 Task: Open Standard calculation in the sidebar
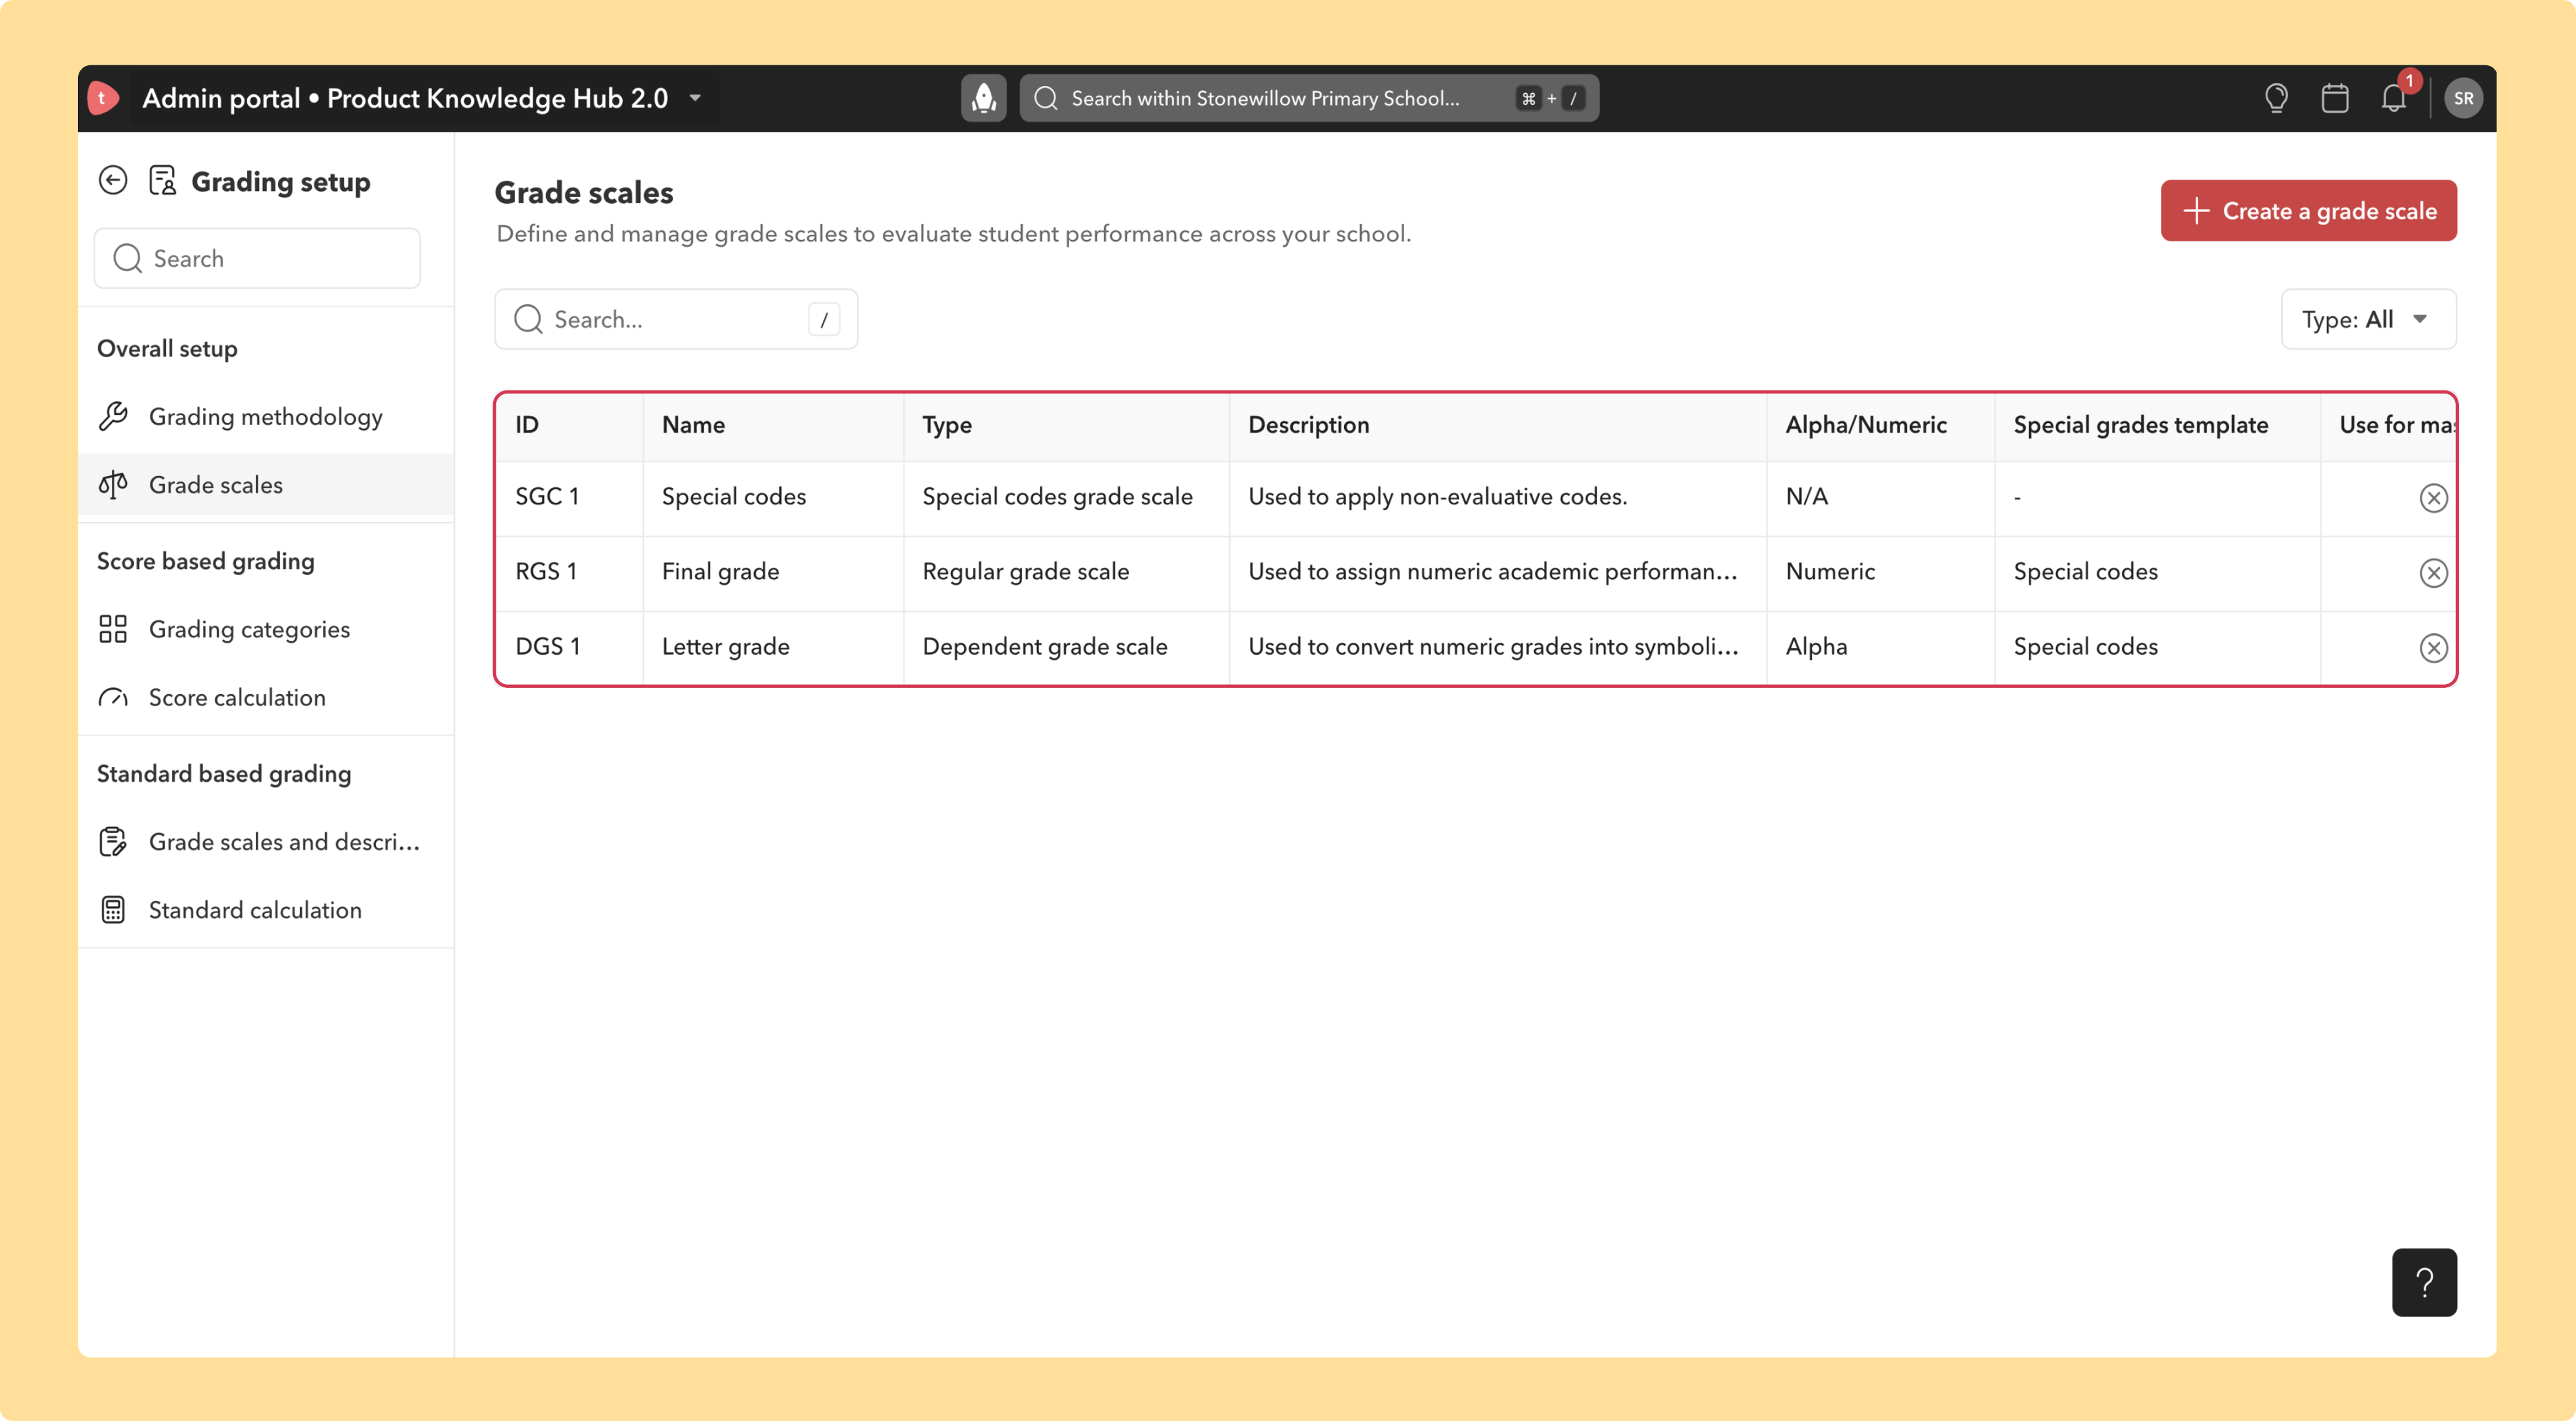click(x=266, y=910)
